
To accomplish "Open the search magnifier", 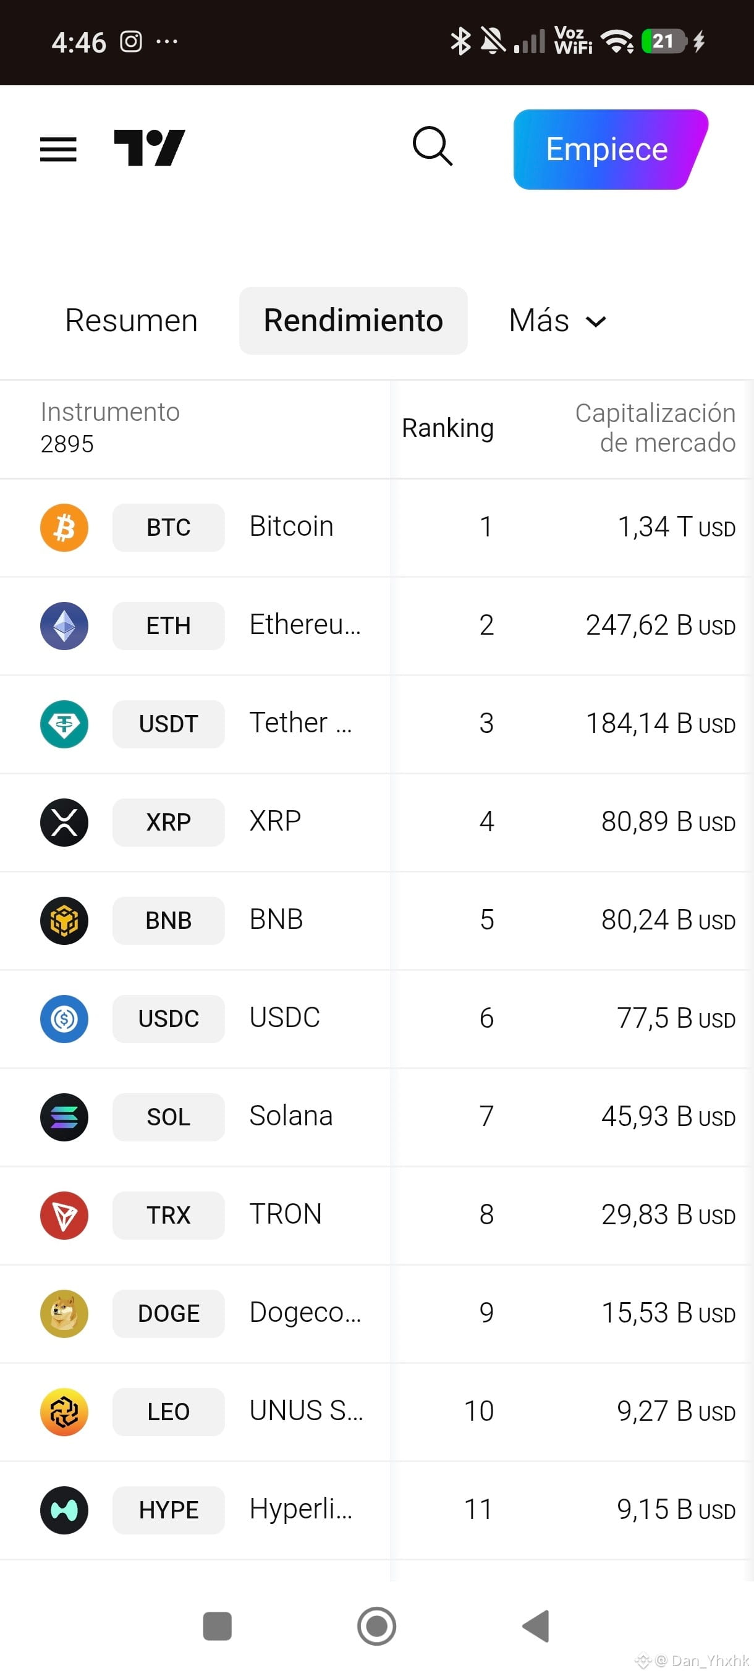I will (x=433, y=146).
